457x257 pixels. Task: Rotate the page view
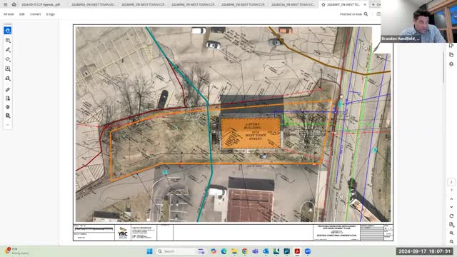point(451,216)
